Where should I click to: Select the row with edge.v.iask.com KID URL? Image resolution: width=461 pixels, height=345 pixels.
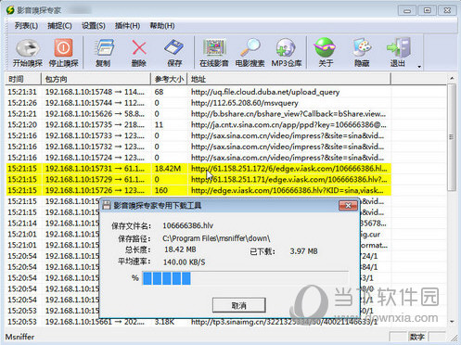[x=198, y=190]
